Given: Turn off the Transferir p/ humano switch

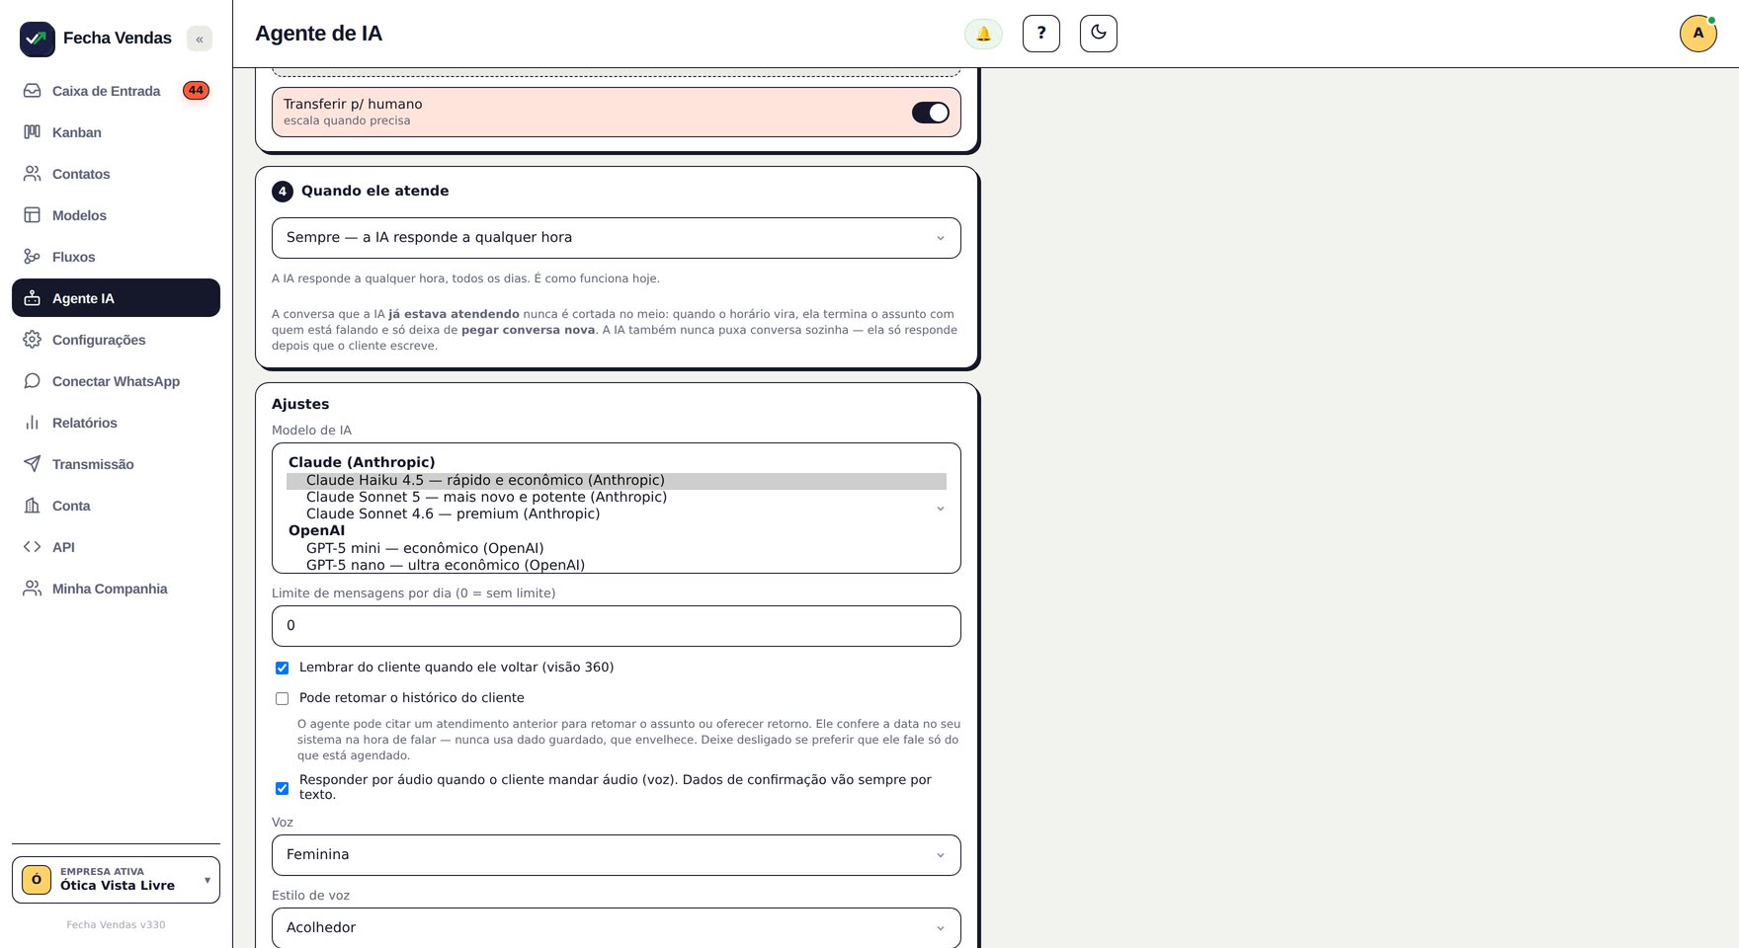Looking at the screenshot, I should 931,113.
